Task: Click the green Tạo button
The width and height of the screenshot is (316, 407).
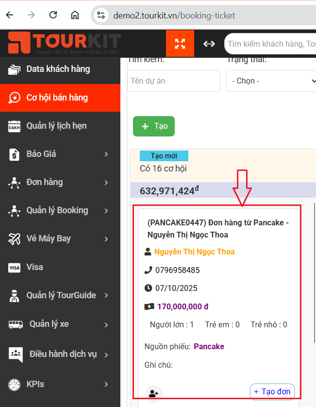Action: (x=154, y=126)
